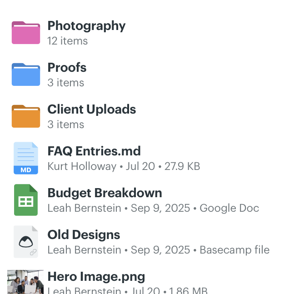294x294 pixels.
Task: Click the MD file icon for FAQ Entries
Action: click(x=26, y=158)
